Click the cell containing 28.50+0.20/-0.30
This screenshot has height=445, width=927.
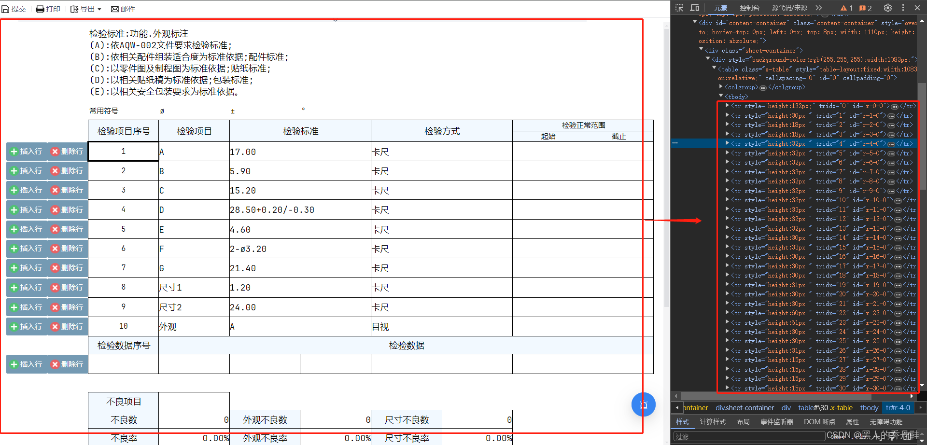pyautogui.click(x=300, y=210)
